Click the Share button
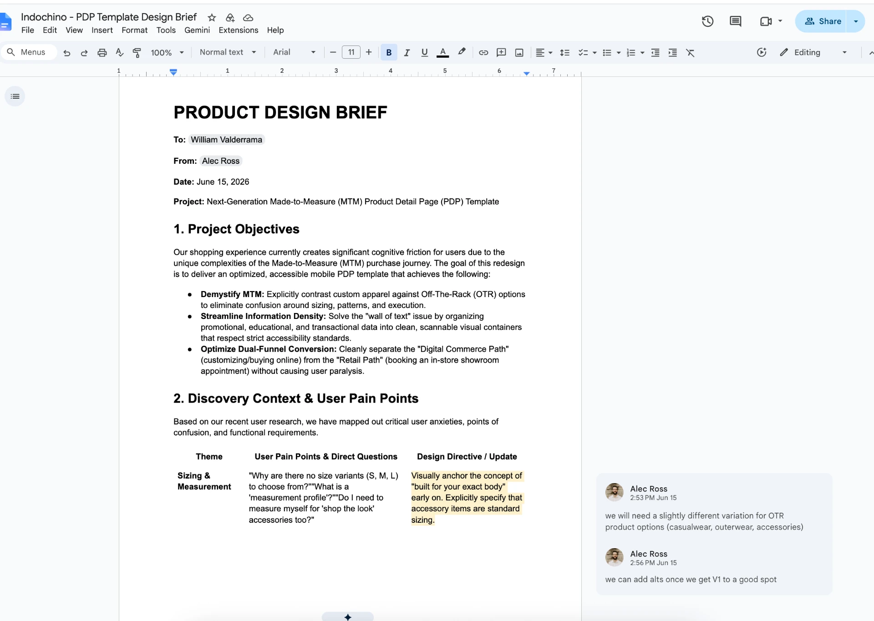874x621 pixels. coord(822,21)
